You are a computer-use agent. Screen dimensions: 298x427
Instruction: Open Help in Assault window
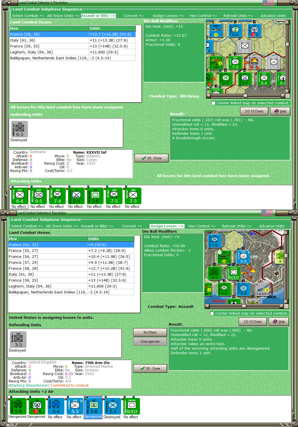(x=279, y=322)
